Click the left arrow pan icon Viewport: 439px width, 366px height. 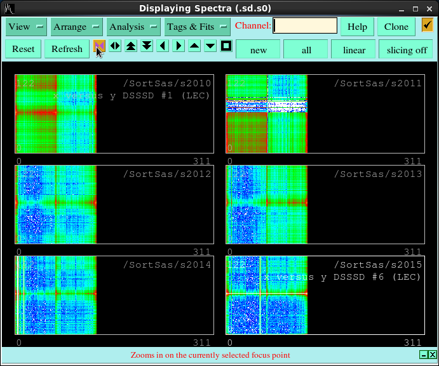[163, 46]
